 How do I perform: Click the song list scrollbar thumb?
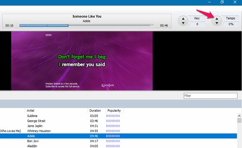pos(239,121)
